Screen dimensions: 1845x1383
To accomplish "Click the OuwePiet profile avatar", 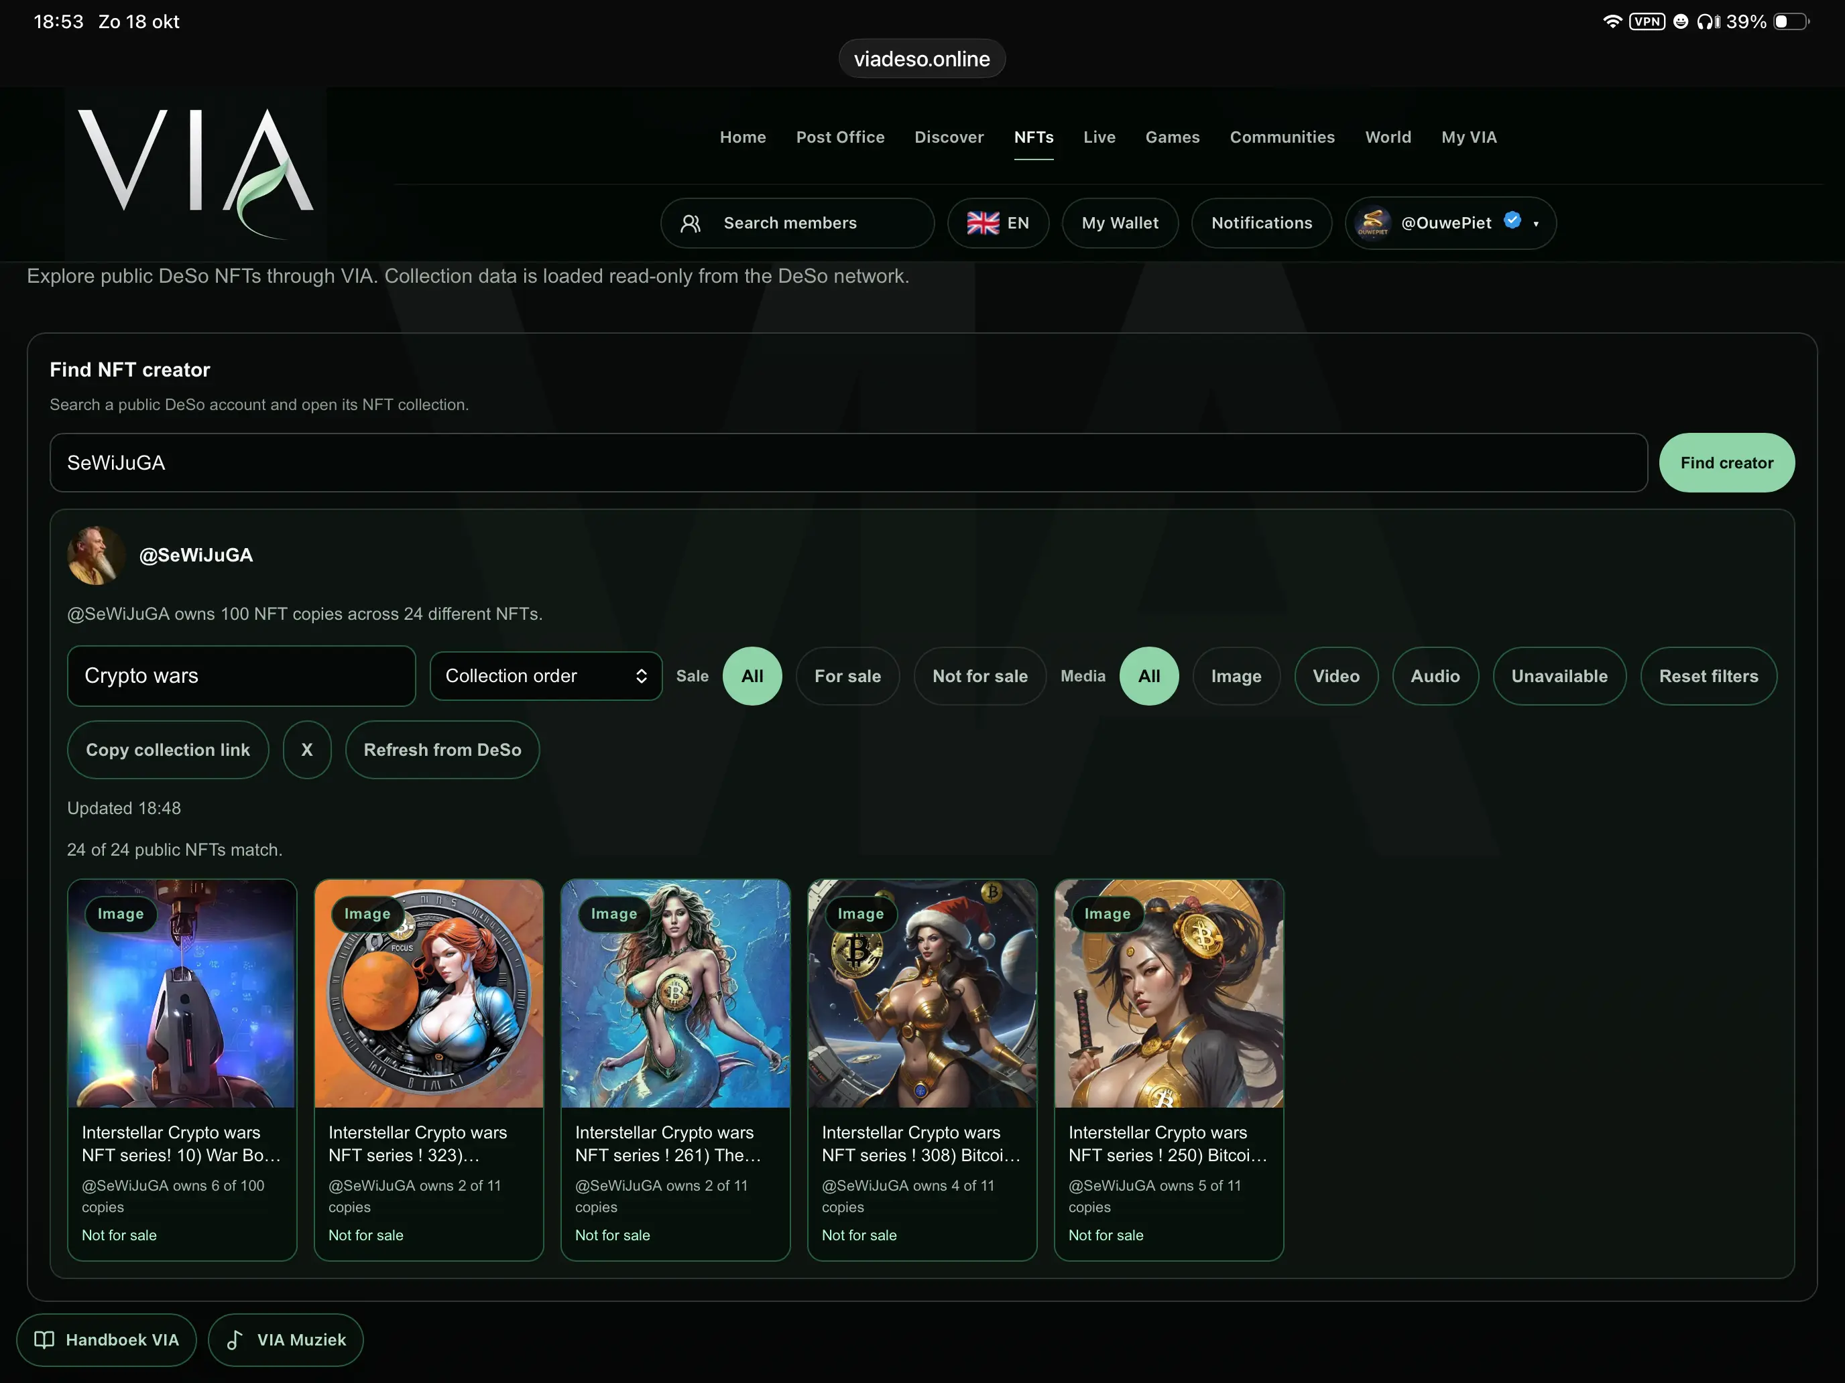I will [1373, 223].
